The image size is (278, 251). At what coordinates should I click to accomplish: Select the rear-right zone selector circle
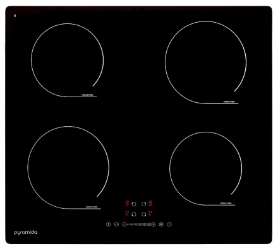point(144,204)
